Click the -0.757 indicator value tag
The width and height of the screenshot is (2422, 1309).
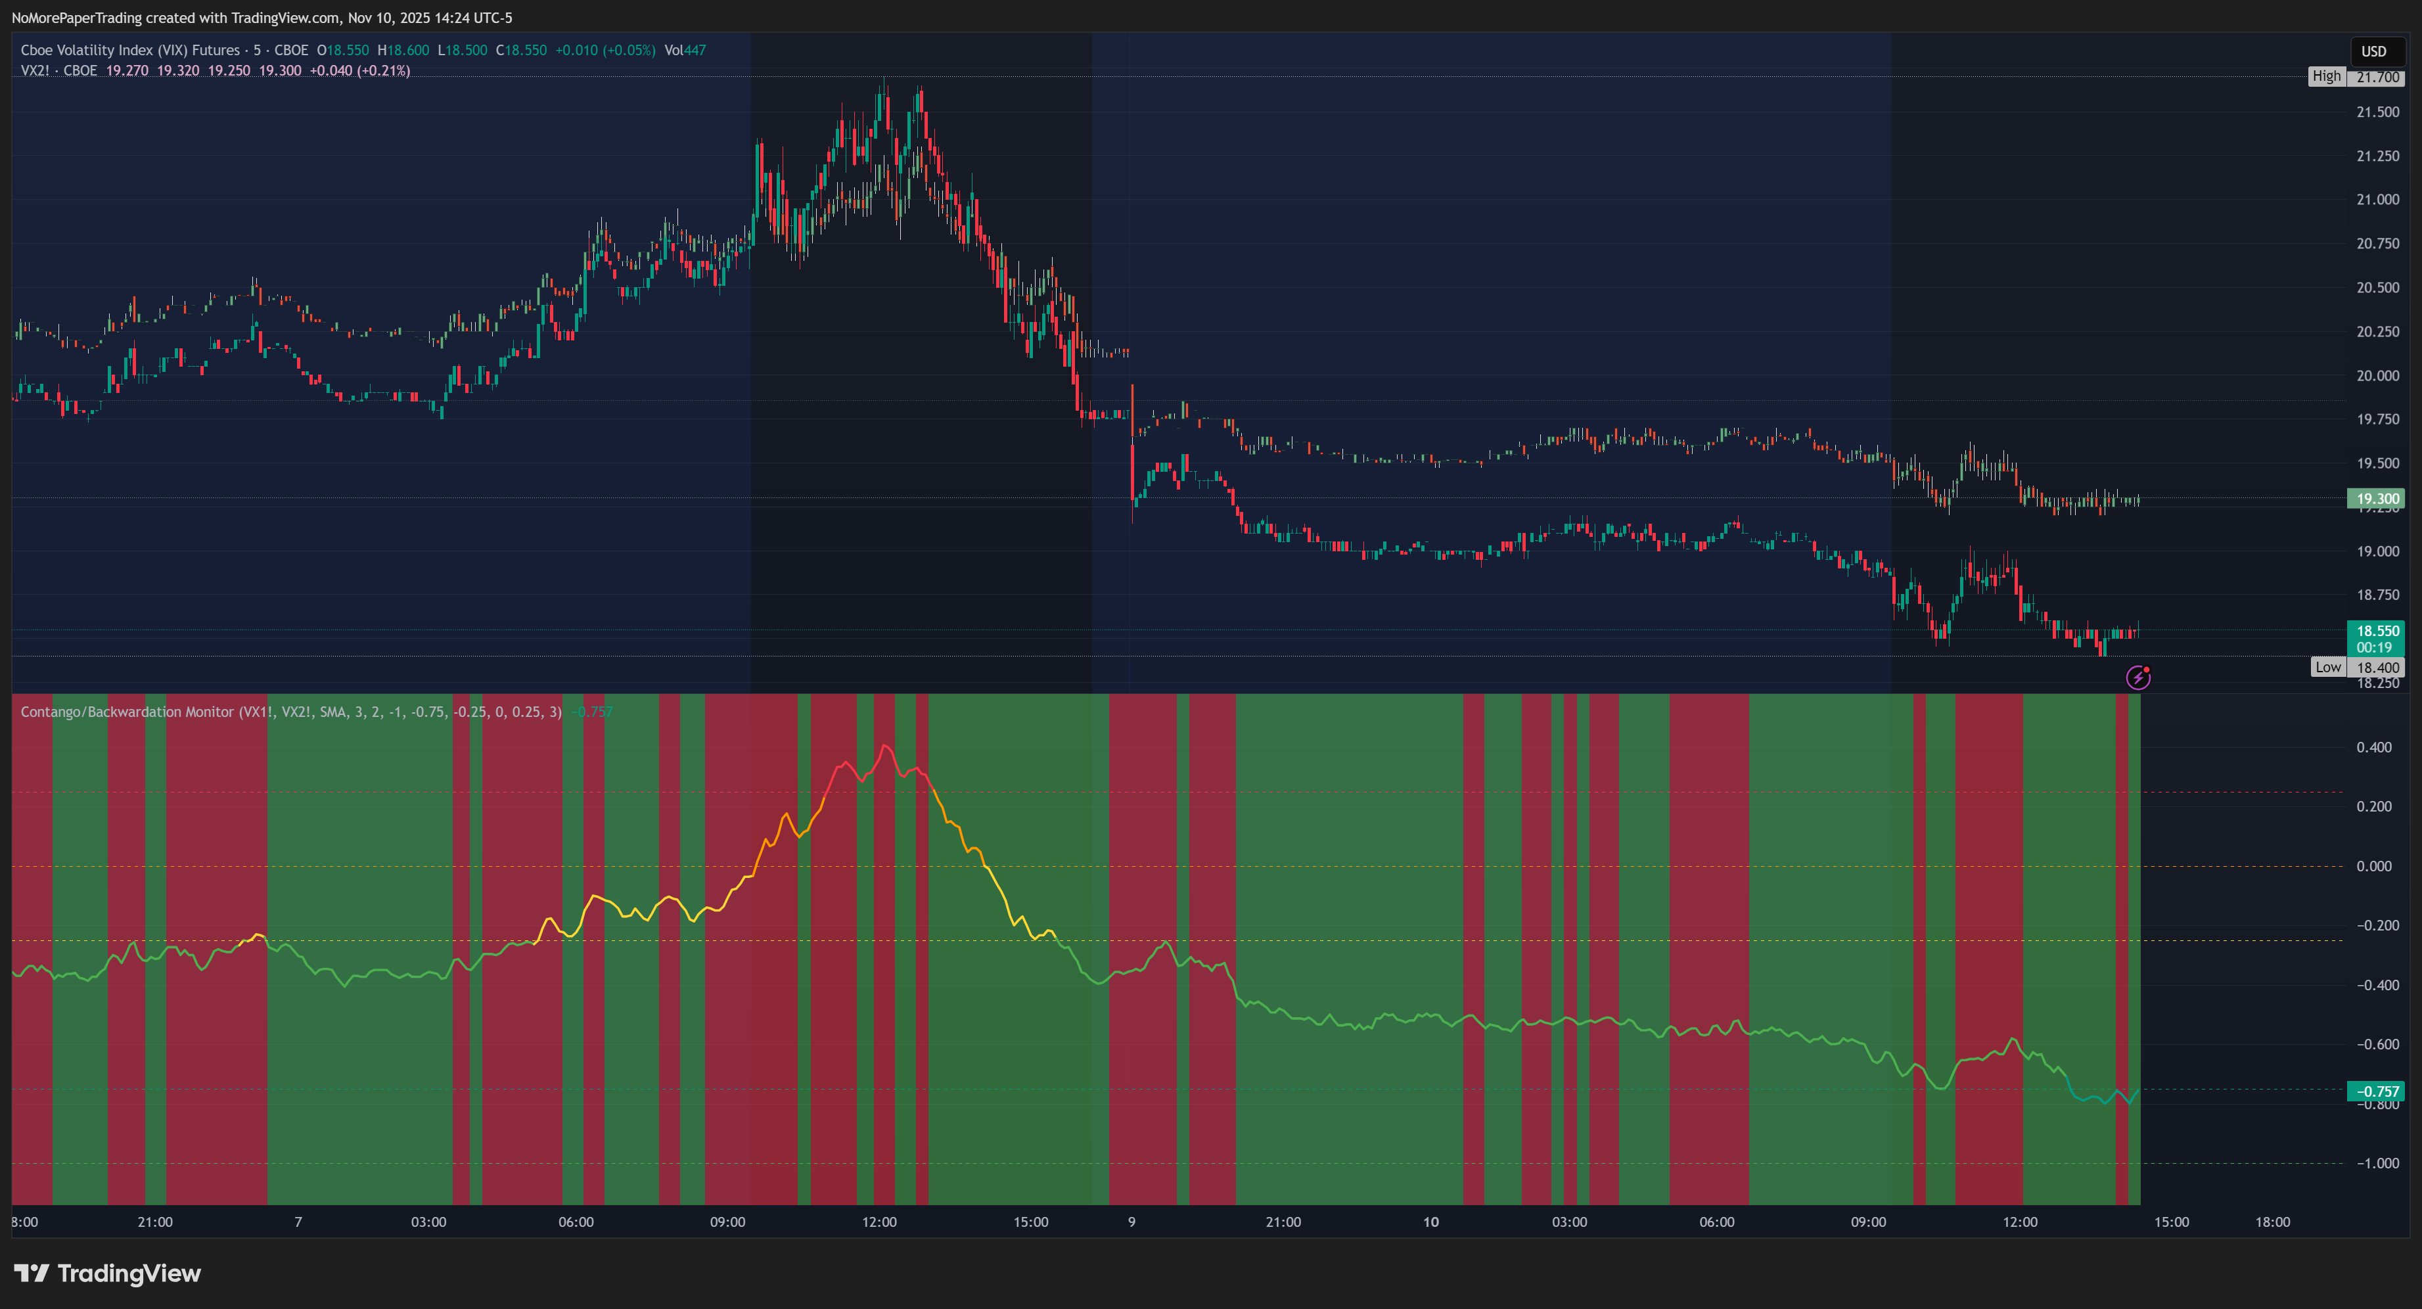point(2377,1091)
